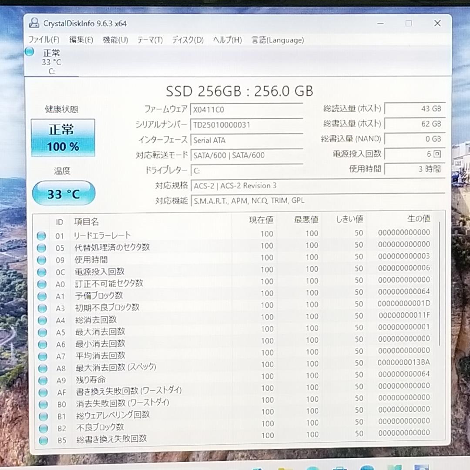Click the firmware field showing X0411C0

pyautogui.click(x=247, y=109)
